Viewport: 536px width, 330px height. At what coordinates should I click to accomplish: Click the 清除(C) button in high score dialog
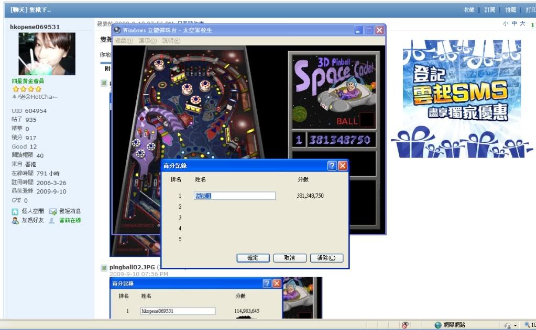326,258
